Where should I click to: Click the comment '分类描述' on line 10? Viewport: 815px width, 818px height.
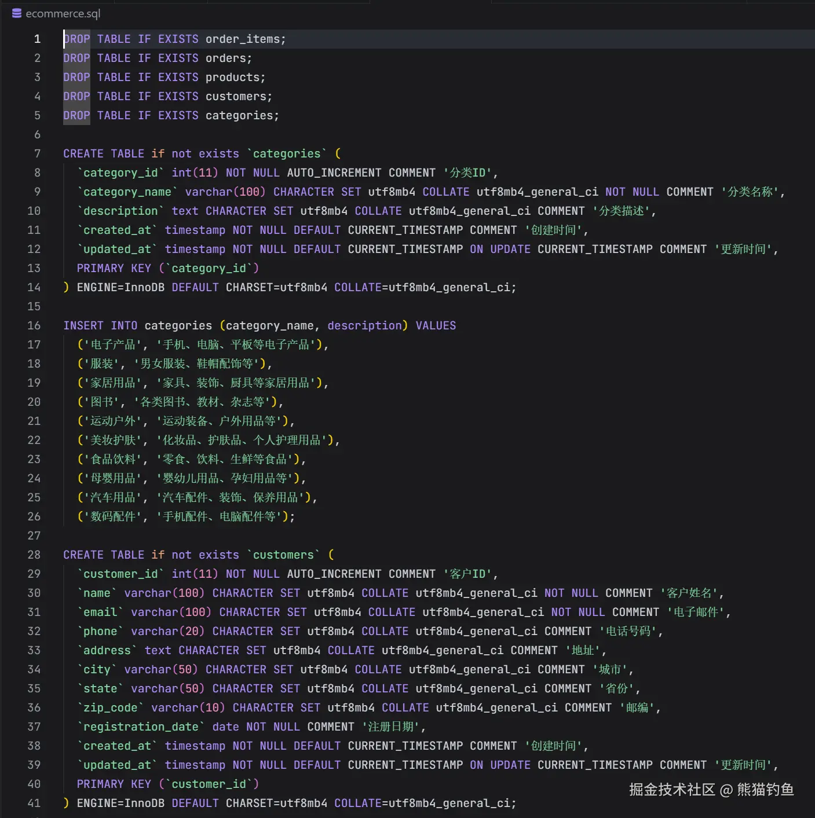coord(622,211)
